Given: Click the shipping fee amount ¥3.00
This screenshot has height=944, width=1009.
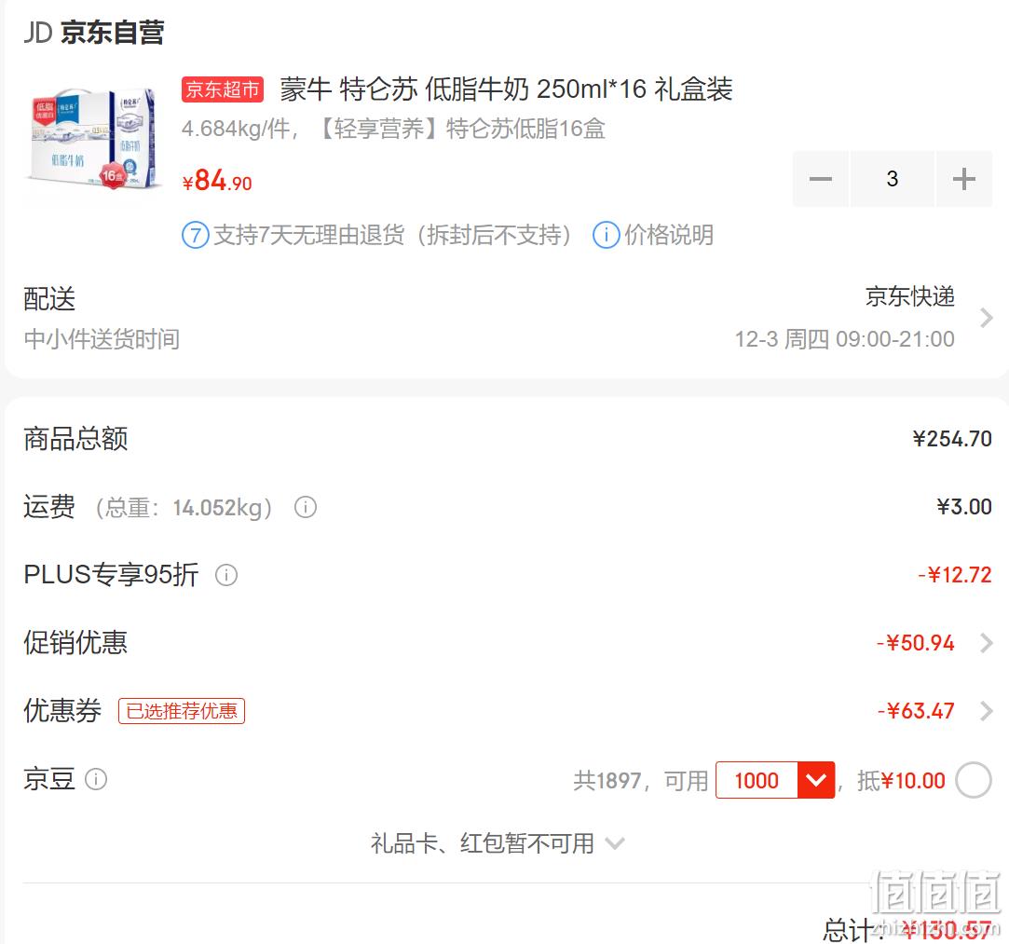Looking at the screenshot, I should pos(964,507).
